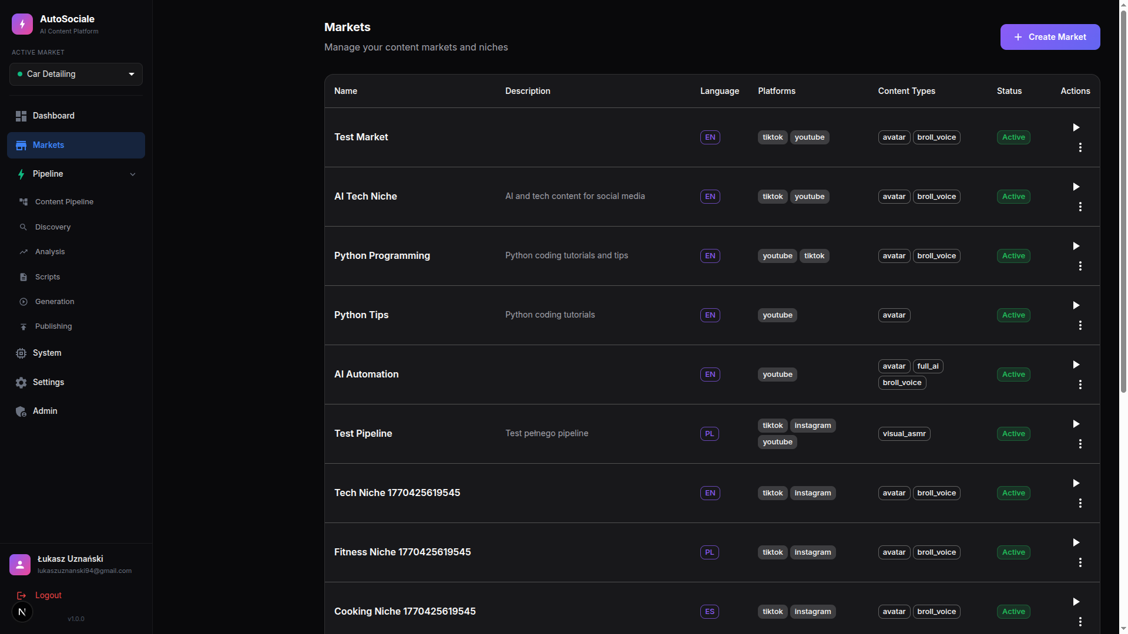Click the Active status badge for Python Programming
The image size is (1128, 634).
(1013, 256)
